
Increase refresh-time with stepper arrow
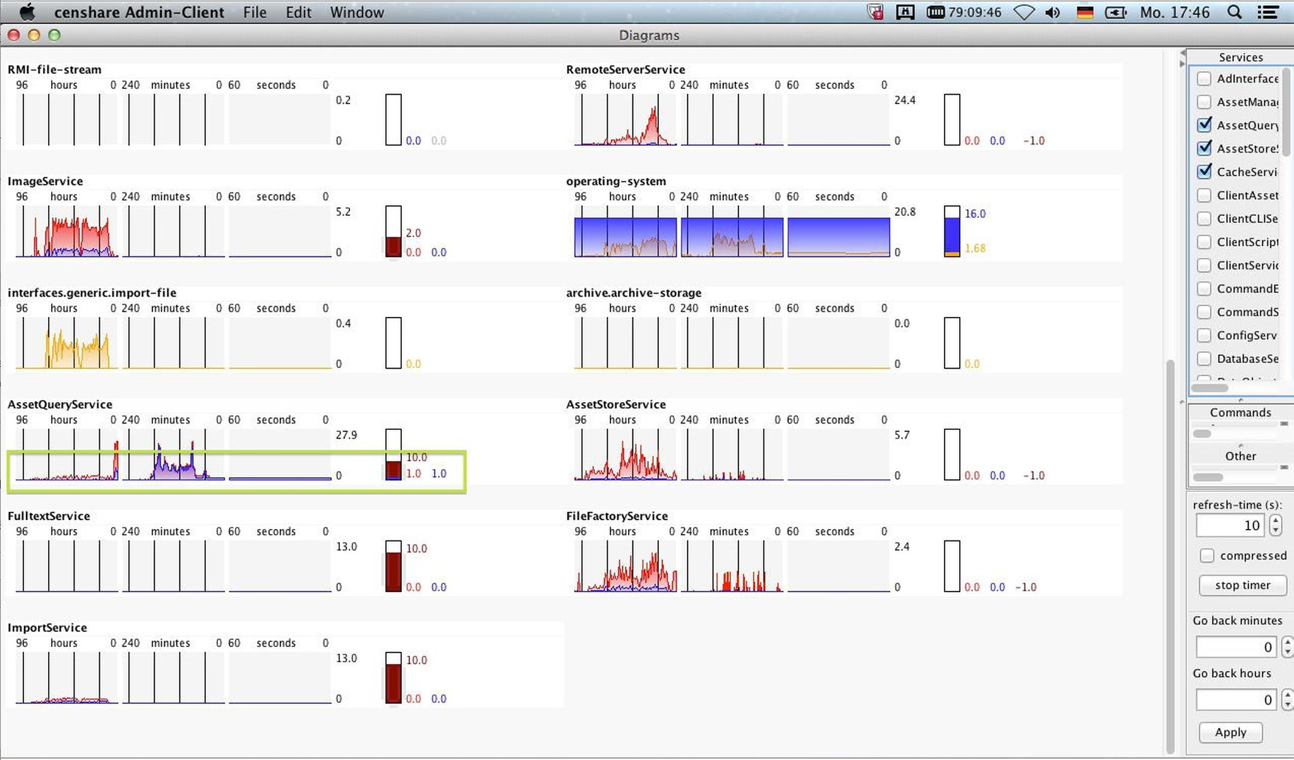click(1276, 521)
